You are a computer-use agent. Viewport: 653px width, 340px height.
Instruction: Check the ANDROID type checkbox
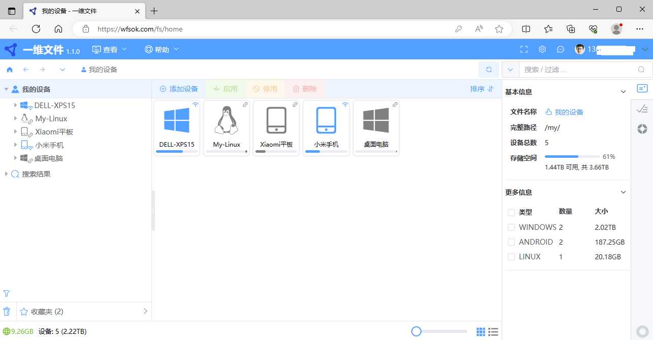511,242
